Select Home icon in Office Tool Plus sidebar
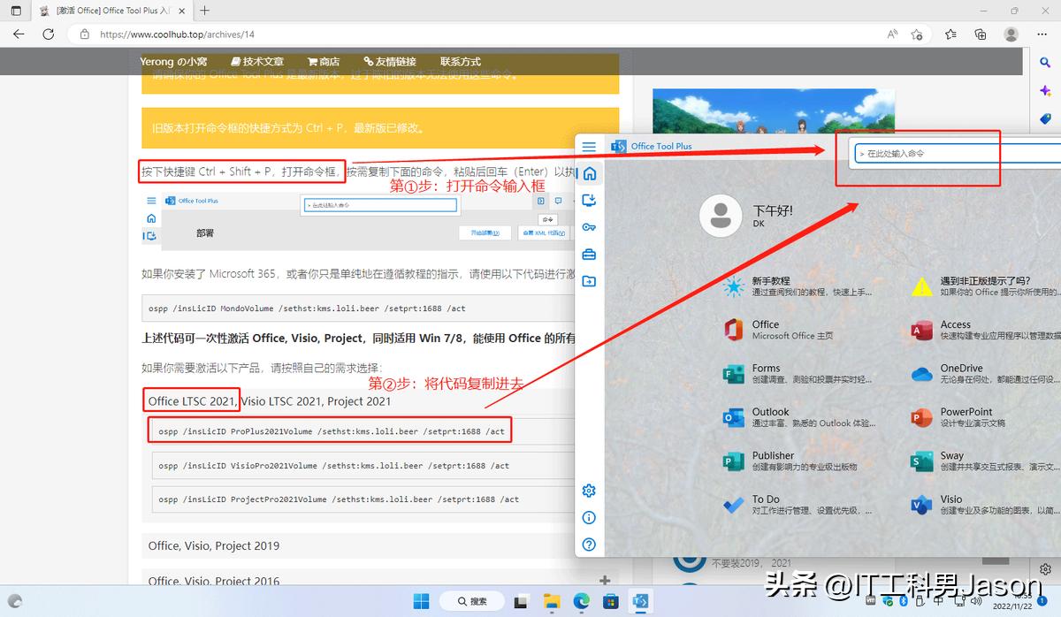Screen dimensions: 1061x617 coord(589,173)
